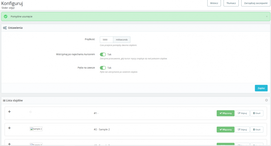271x146 pixels.
Task: Toggle Pętla na zawsze switch
Action: pyautogui.click(x=103, y=68)
